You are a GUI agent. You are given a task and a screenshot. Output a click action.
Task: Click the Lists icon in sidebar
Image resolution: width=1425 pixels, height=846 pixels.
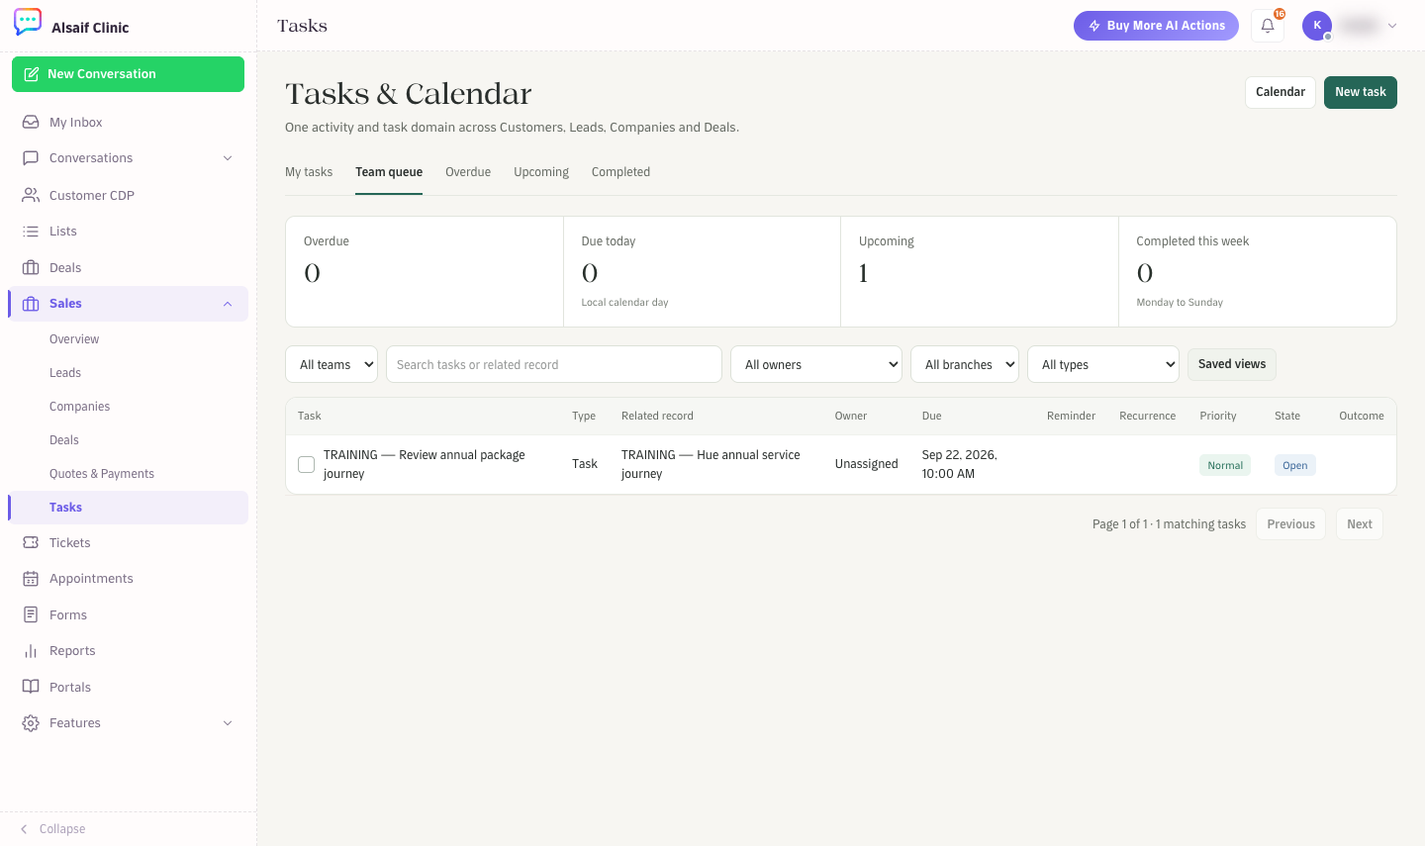click(31, 231)
